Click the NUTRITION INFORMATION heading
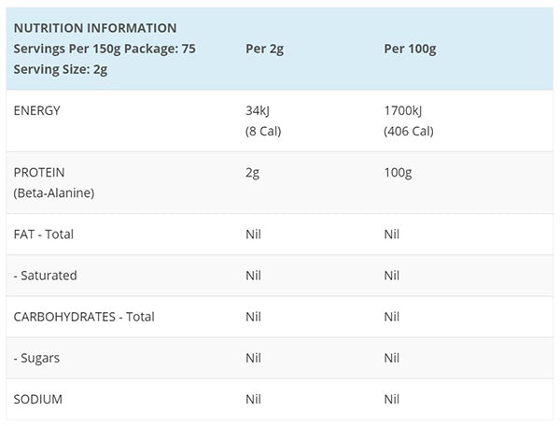The width and height of the screenshot is (560, 426). tap(95, 28)
